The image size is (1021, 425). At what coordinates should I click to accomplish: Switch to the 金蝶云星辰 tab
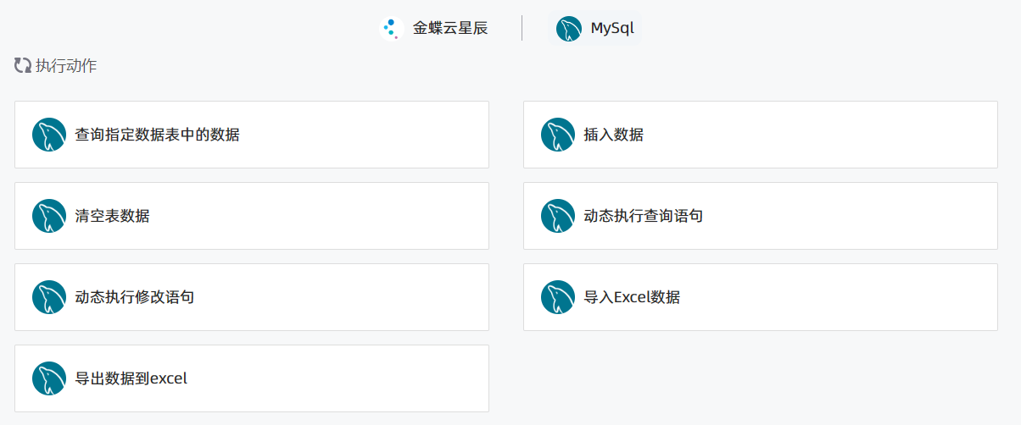tap(436, 28)
